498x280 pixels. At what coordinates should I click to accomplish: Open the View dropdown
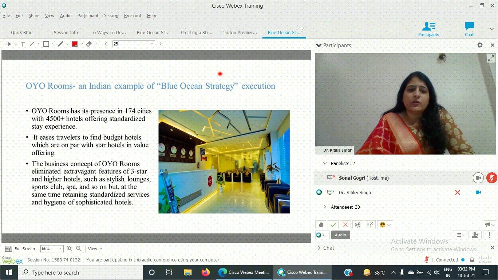(95, 249)
